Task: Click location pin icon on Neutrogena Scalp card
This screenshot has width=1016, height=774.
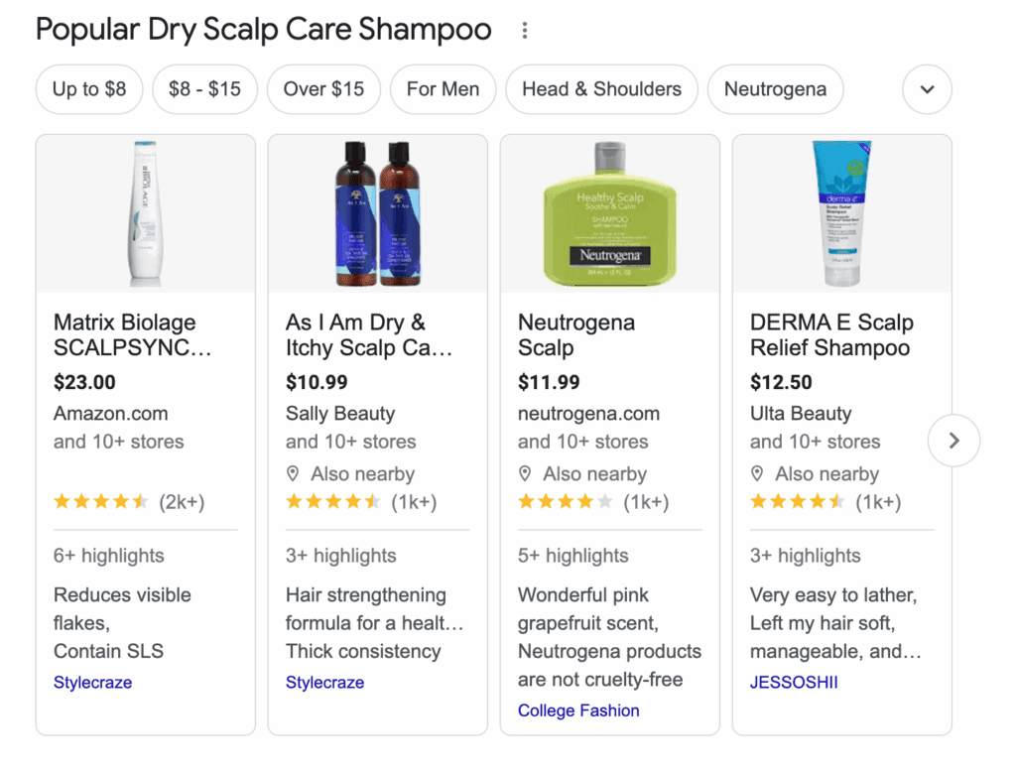Action: (x=526, y=473)
